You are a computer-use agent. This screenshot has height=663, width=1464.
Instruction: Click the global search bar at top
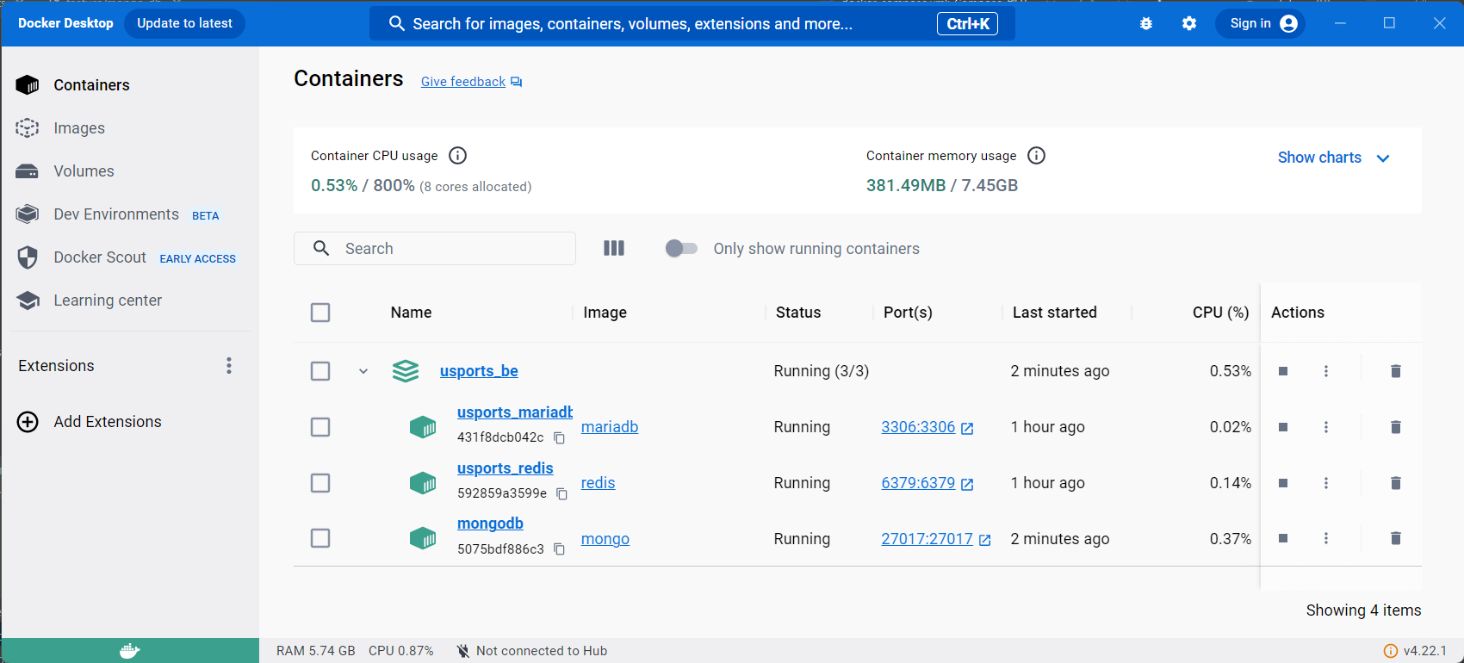pyautogui.click(x=692, y=23)
